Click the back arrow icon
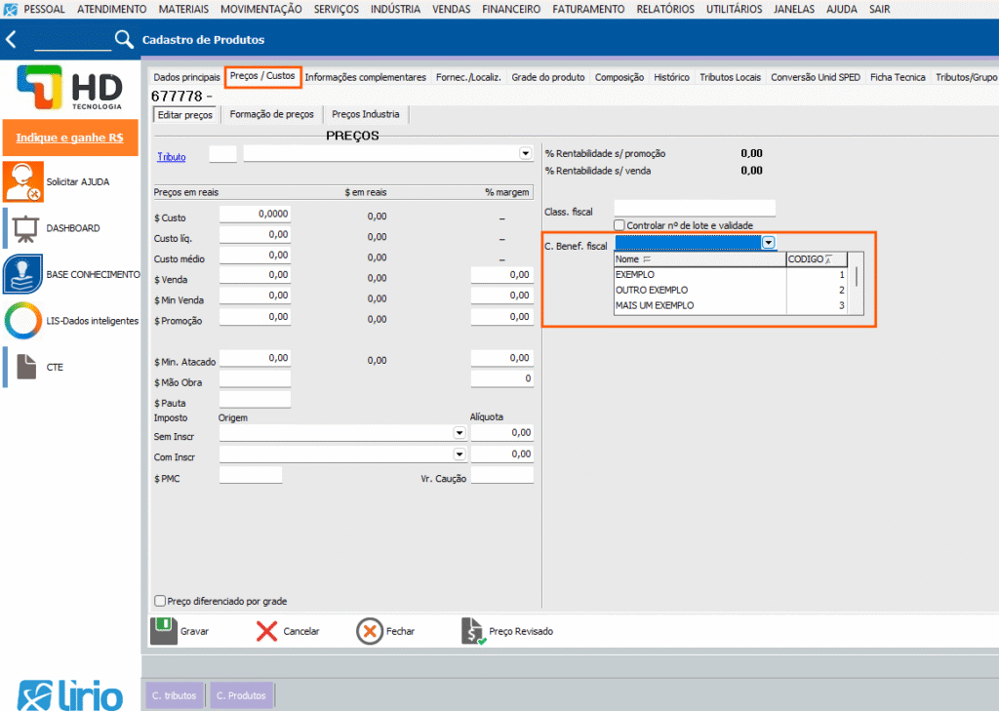 tap(12, 40)
